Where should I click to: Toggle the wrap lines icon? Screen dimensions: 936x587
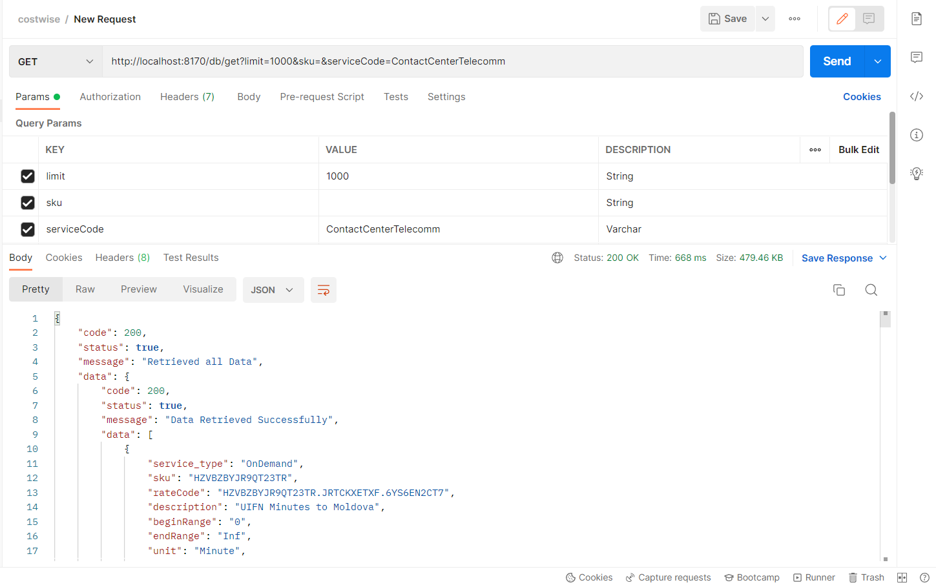pyautogui.click(x=324, y=290)
